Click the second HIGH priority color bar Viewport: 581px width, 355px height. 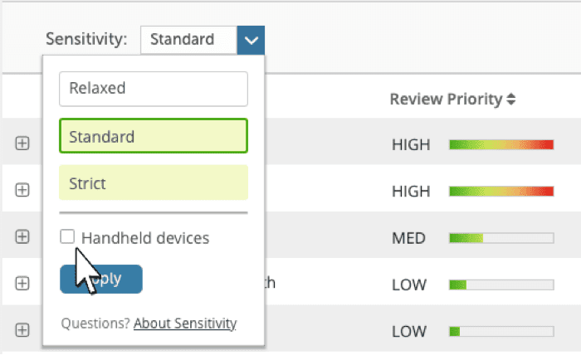(x=500, y=192)
